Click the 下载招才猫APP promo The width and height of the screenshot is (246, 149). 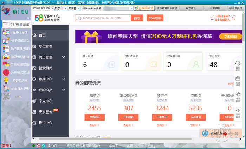click(222, 18)
